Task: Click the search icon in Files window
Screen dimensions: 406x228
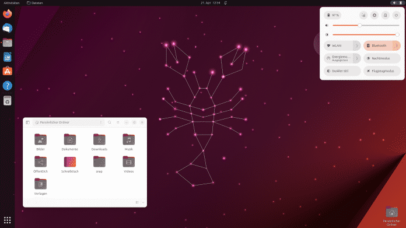Action: tap(110, 122)
